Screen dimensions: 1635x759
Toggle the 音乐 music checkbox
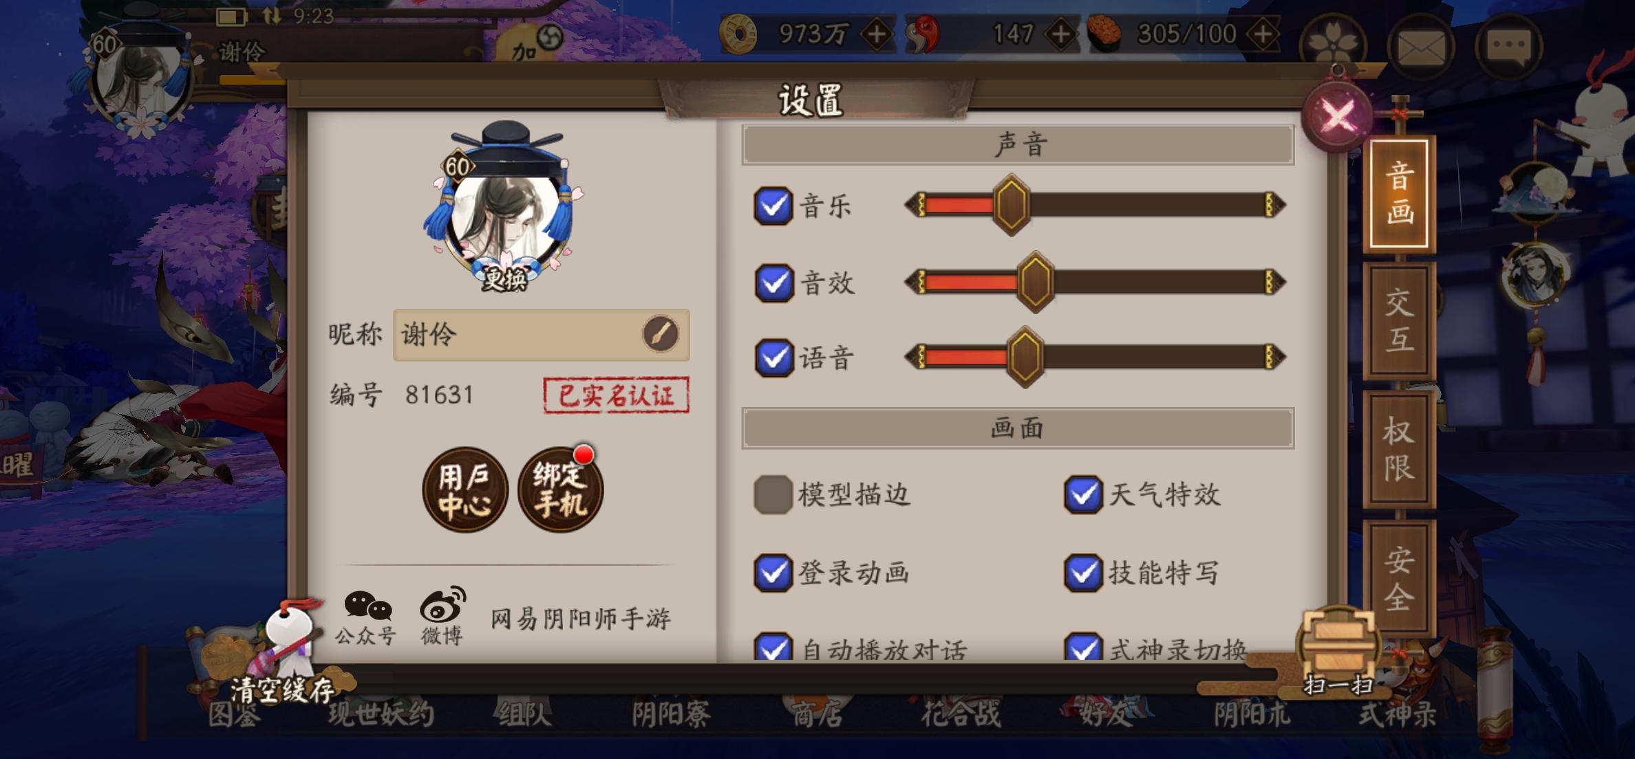pyautogui.click(x=773, y=206)
